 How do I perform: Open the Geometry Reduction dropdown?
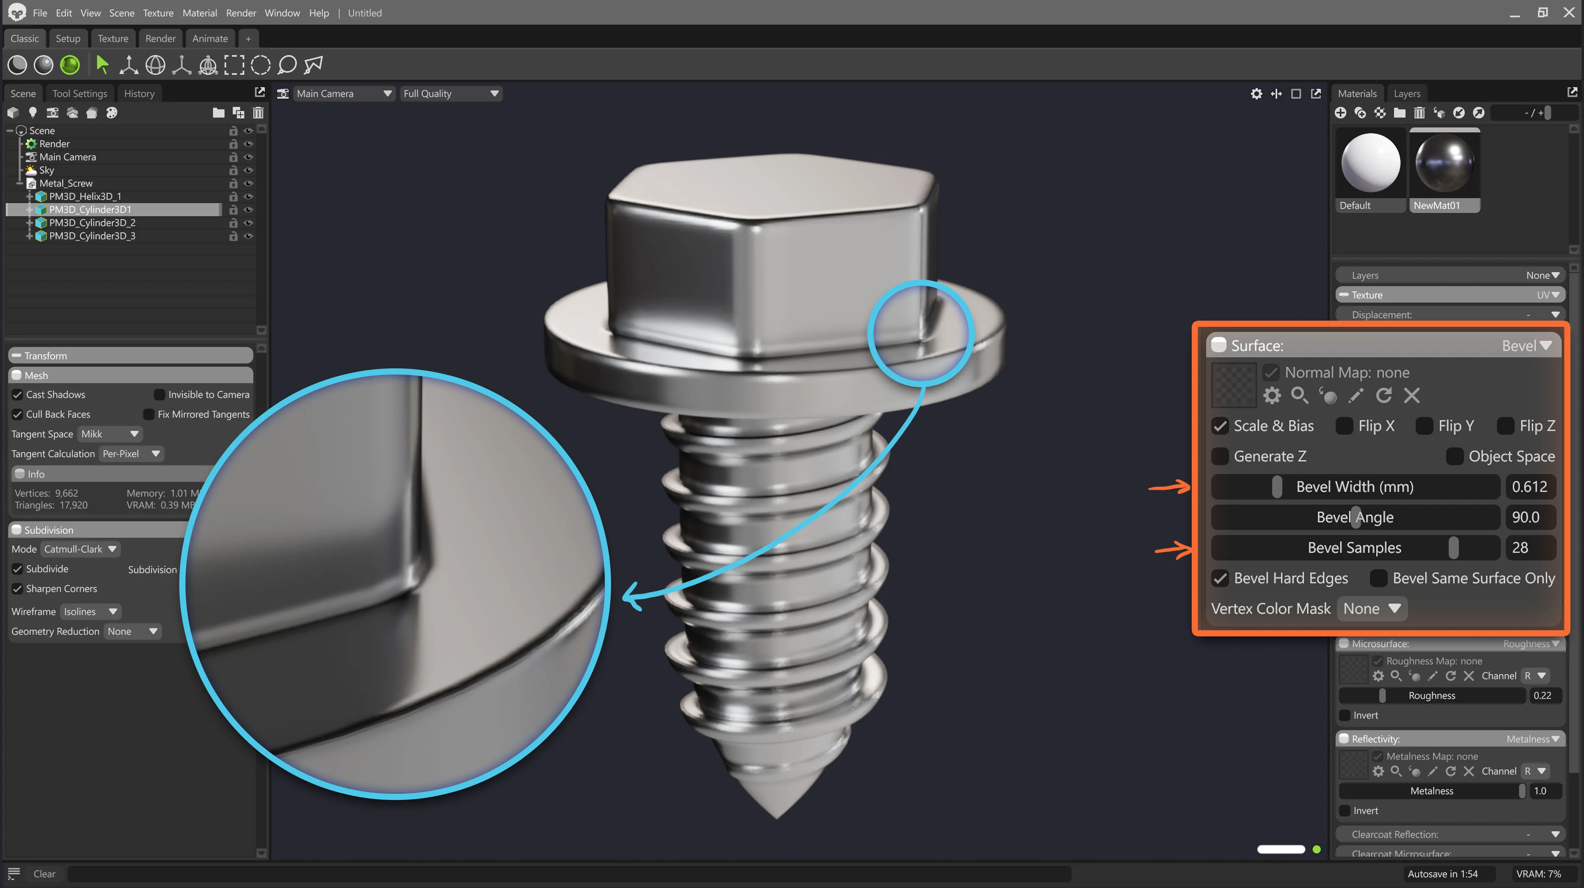132,631
